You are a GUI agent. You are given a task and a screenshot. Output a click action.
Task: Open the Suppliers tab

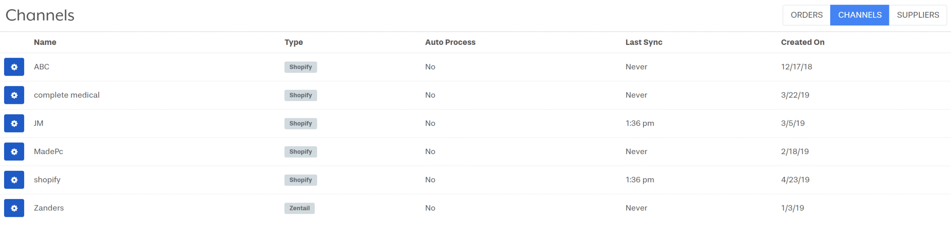(x=918, y=15)
